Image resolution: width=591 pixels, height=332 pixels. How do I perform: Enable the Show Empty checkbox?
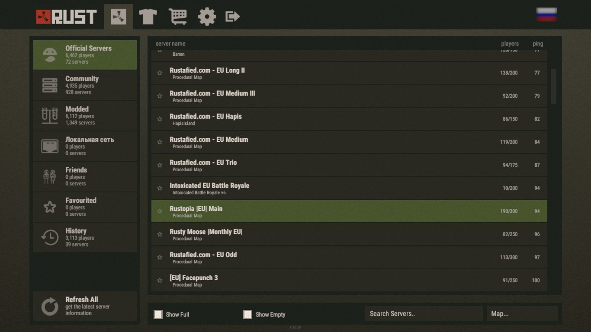[247, 314]
